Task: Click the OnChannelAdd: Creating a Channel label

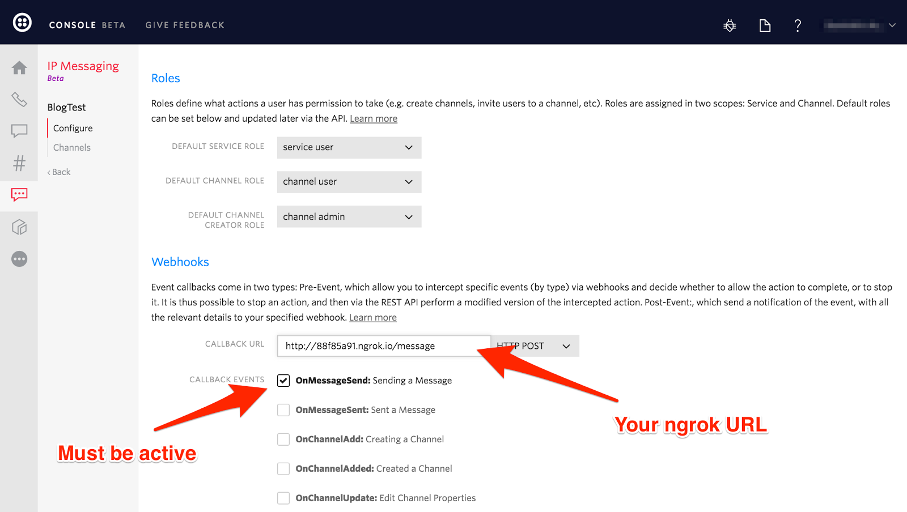Action: (x=370, y=440)
